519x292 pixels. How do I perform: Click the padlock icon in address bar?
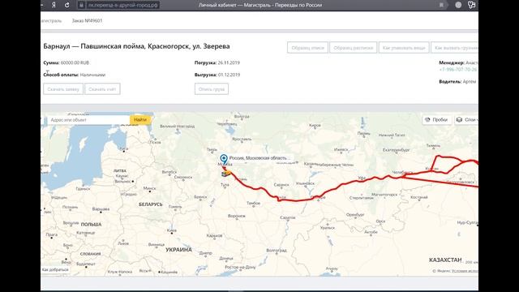point(81,5)
